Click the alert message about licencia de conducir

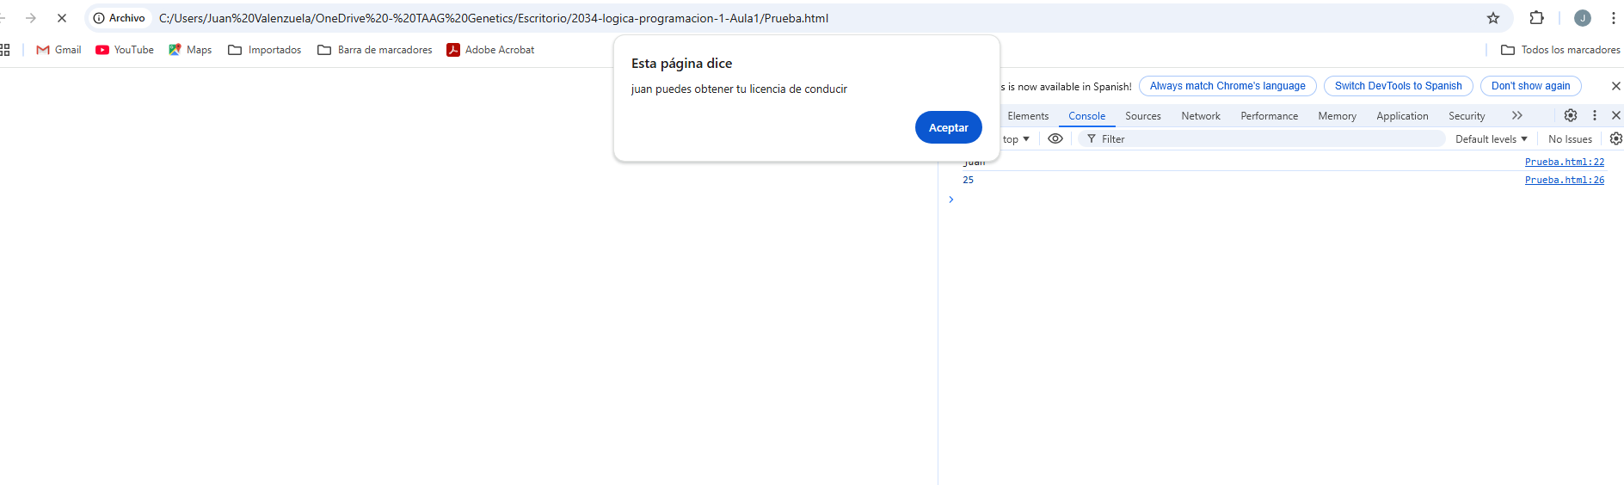pyautogui.click(x=739, y=89)
